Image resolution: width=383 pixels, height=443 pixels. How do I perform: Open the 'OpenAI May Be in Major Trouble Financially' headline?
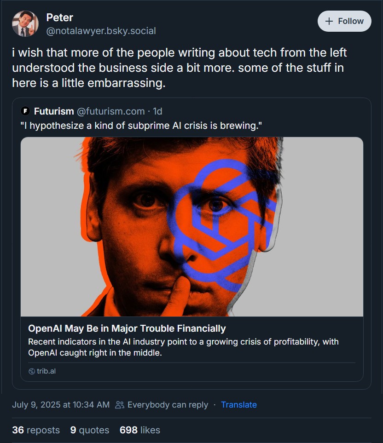[x=127, y=328]
